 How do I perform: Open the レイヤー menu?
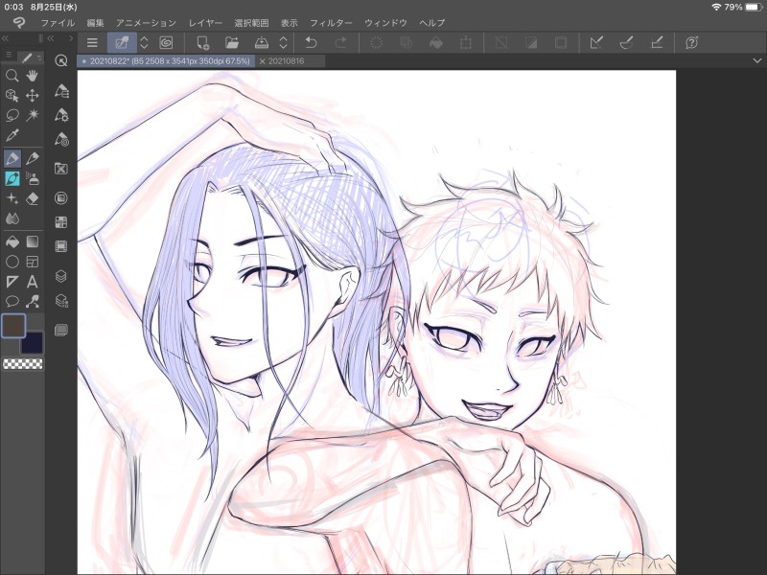pos(205,23)
